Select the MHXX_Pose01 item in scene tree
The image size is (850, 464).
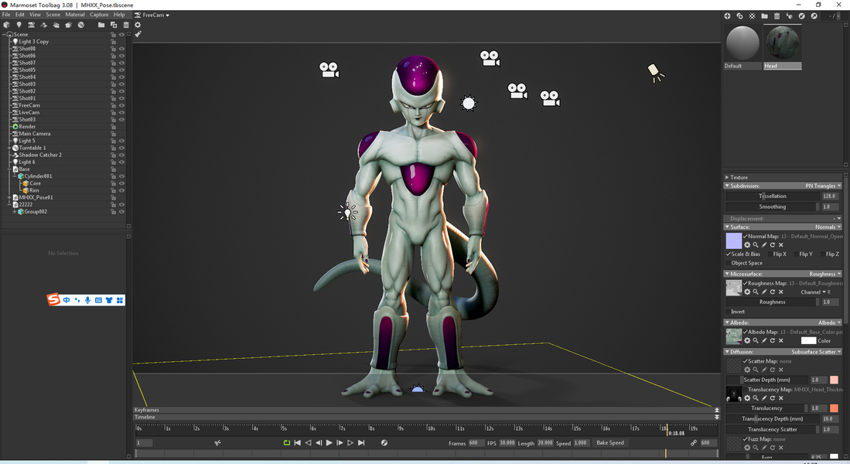[x=36, y=198]
